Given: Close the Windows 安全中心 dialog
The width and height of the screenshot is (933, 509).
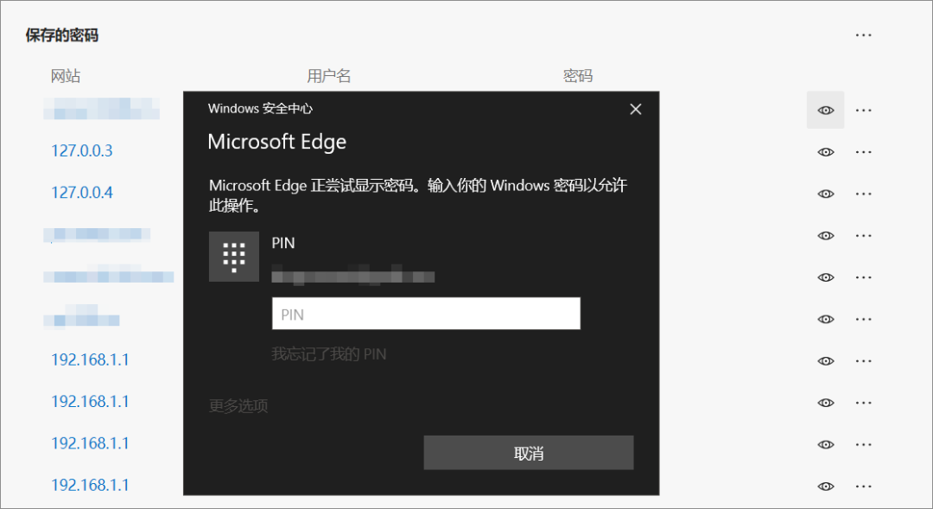Looking at the screenshot, I should point(636,109).
